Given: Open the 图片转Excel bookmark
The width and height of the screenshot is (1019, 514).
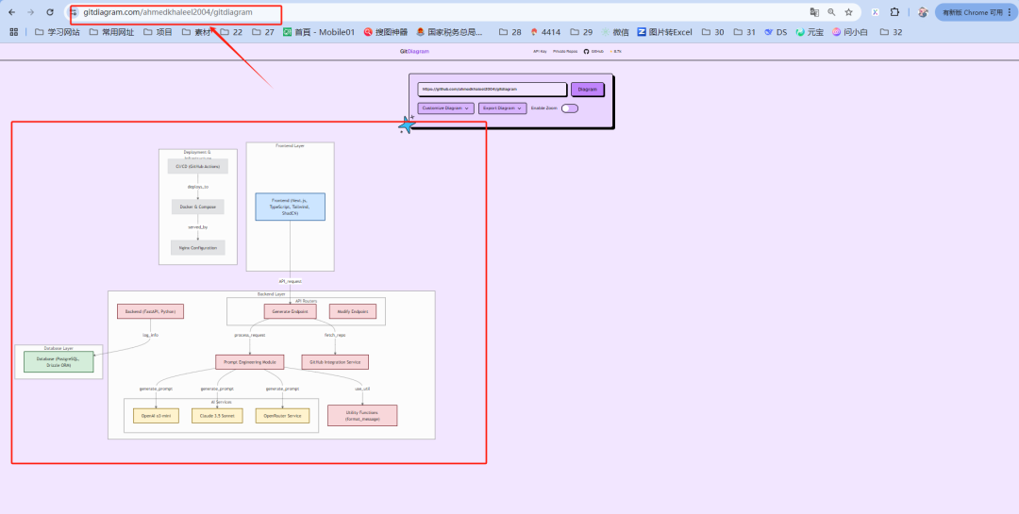Looking at the screenshot, I should tap(664, 32).
